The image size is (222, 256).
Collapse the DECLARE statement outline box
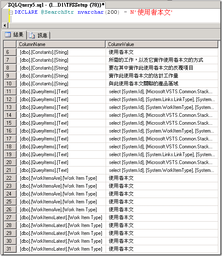pyautogui.click(x=11, y=12)
